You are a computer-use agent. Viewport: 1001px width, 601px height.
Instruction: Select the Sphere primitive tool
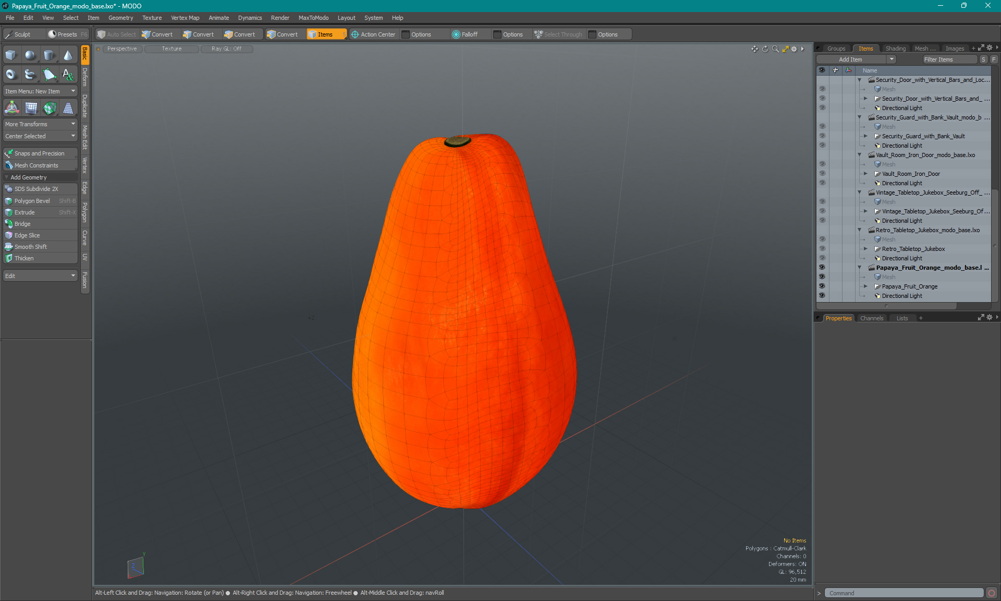(x=30, y=55)
